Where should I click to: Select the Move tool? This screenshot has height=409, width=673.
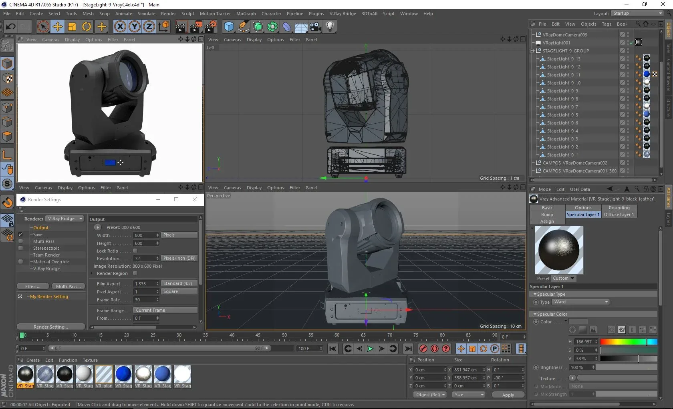coord(58,27)
